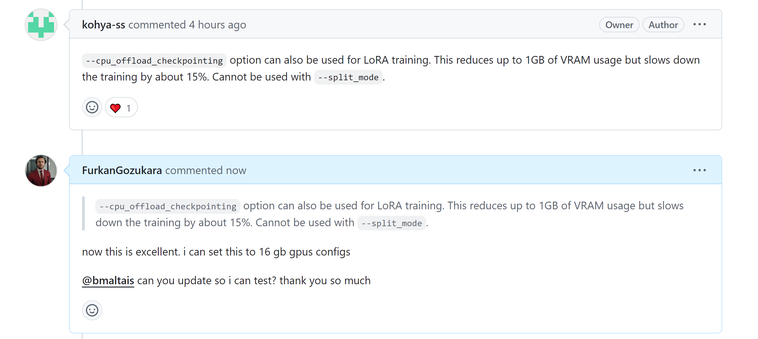Click --cpu_offload_checkpointing code in kohya-ss's comment
The height and width of the screenshot is (339, 758).
[x=154, y=61]
